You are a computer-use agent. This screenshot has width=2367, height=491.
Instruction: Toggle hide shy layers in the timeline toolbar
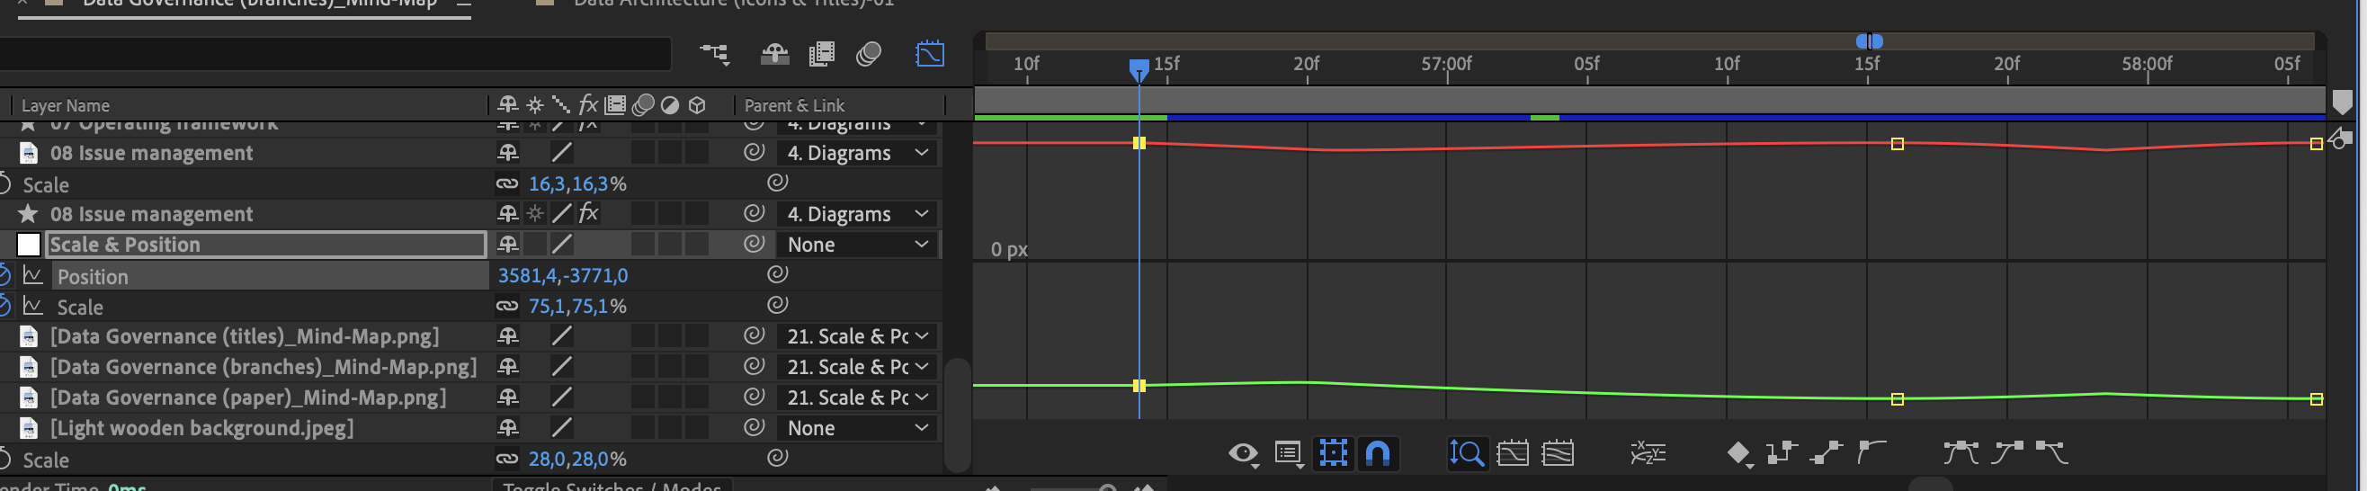point(774,54)
